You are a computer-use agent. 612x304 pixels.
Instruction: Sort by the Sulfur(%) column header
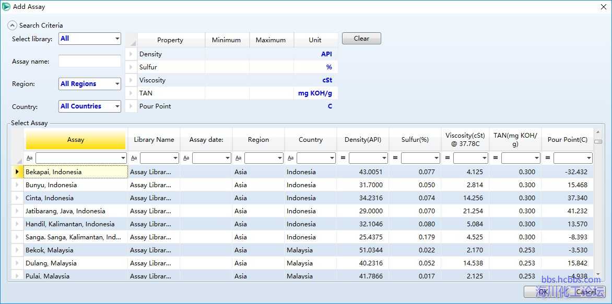[x=415, y=140]
